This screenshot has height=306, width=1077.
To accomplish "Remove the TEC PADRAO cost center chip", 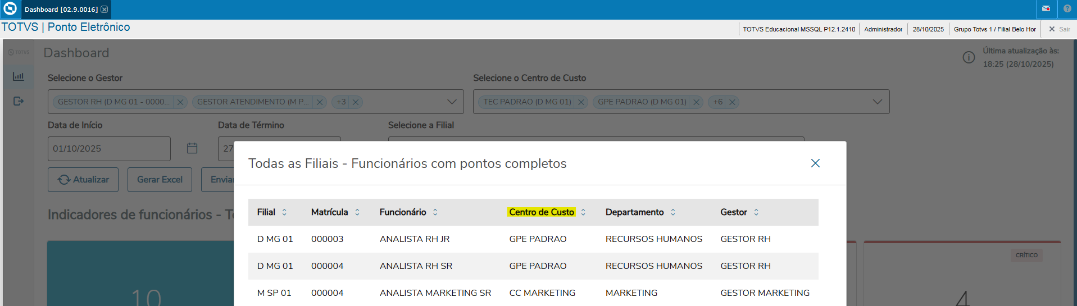I will coord(581,102).
